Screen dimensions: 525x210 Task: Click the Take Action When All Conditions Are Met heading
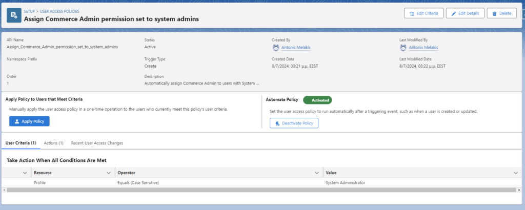point(56,160)
